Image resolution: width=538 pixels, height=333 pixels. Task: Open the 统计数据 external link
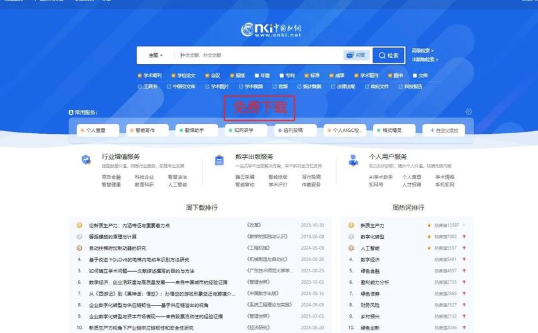[309, 87]
